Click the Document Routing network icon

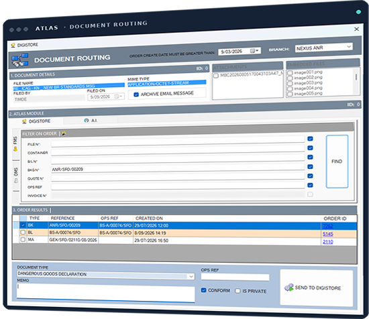pyautogui.click(x=20, y=60)
